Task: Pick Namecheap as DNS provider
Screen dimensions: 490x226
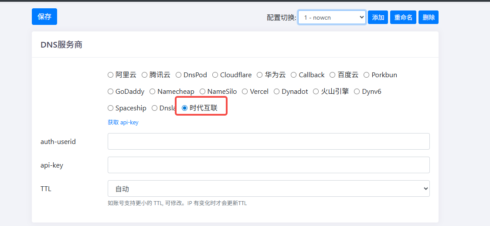Action: tap(153, 92)
